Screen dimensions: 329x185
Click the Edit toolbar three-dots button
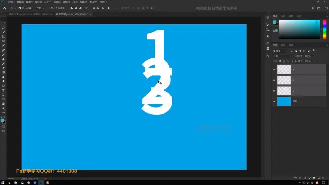[x=3, y=113]
